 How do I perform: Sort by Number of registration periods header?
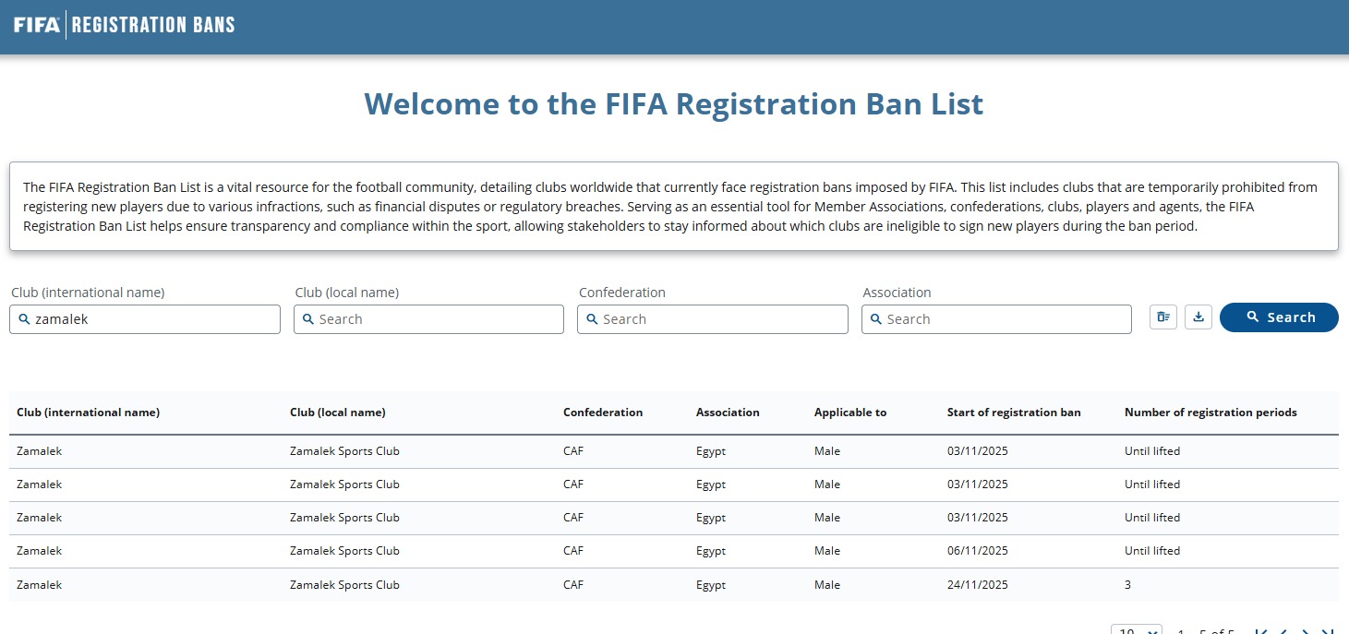coord(1210,413)
